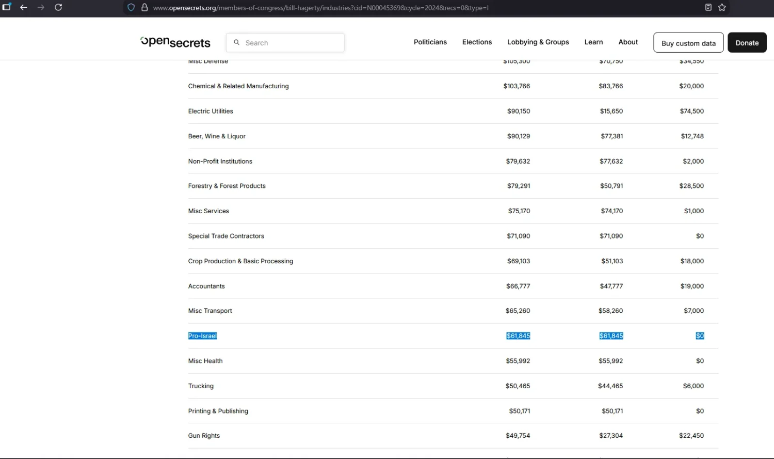Screen dimensions: 774x459
Task: Click the Trucking row label
Action: (x=201, y=386)
